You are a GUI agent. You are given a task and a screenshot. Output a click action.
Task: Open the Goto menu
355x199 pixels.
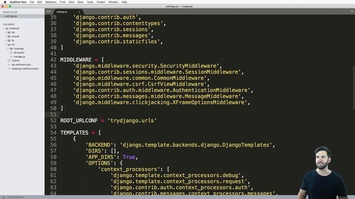(x=80, y=2)
